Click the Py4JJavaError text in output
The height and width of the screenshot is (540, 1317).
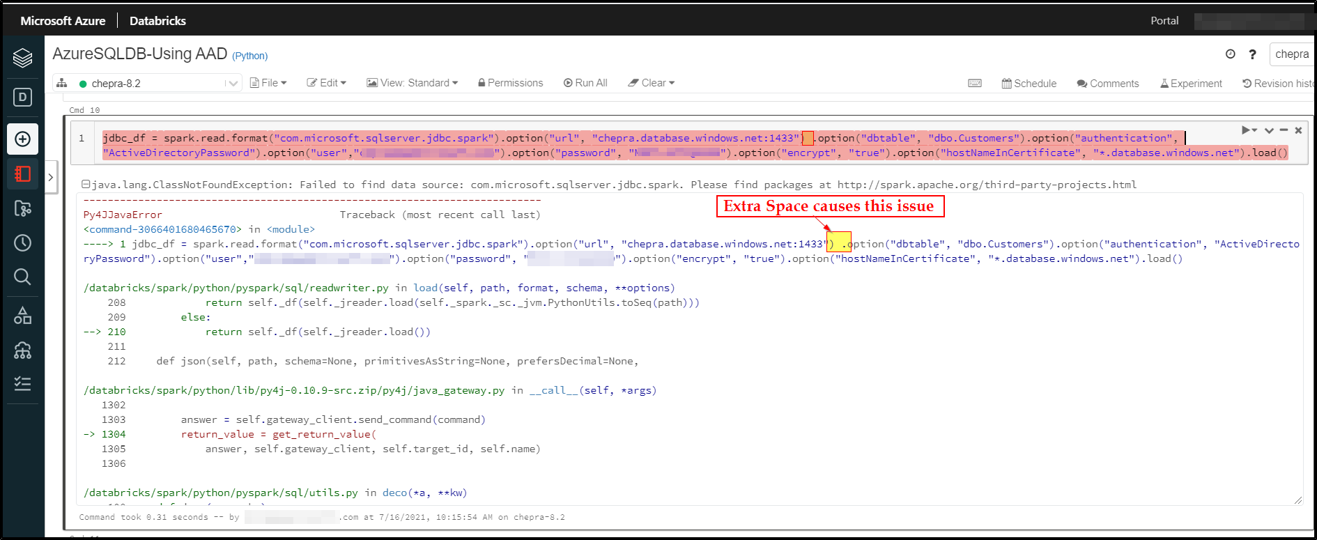(x=123, y=215)
